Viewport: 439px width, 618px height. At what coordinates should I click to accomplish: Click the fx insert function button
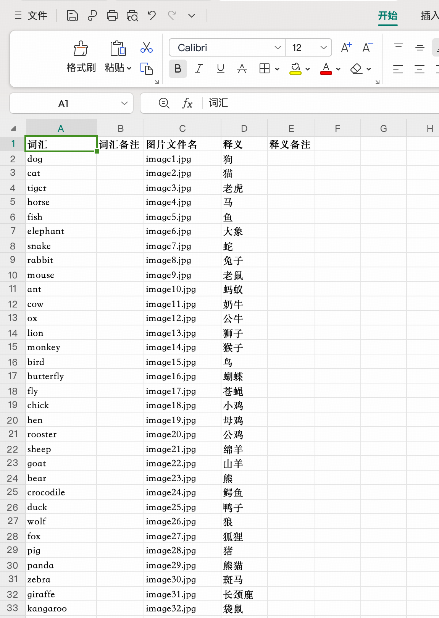tap(187, 103)
